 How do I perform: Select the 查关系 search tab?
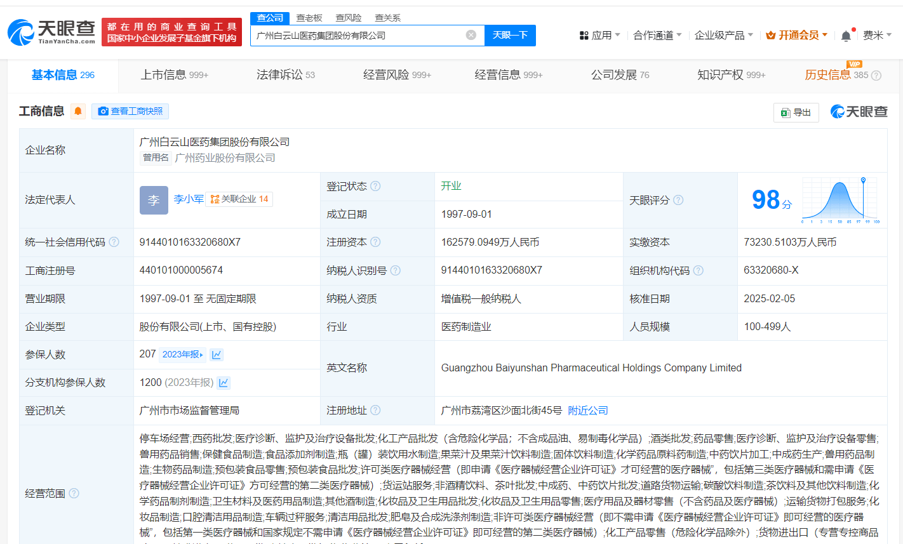[x=387, y=18]
